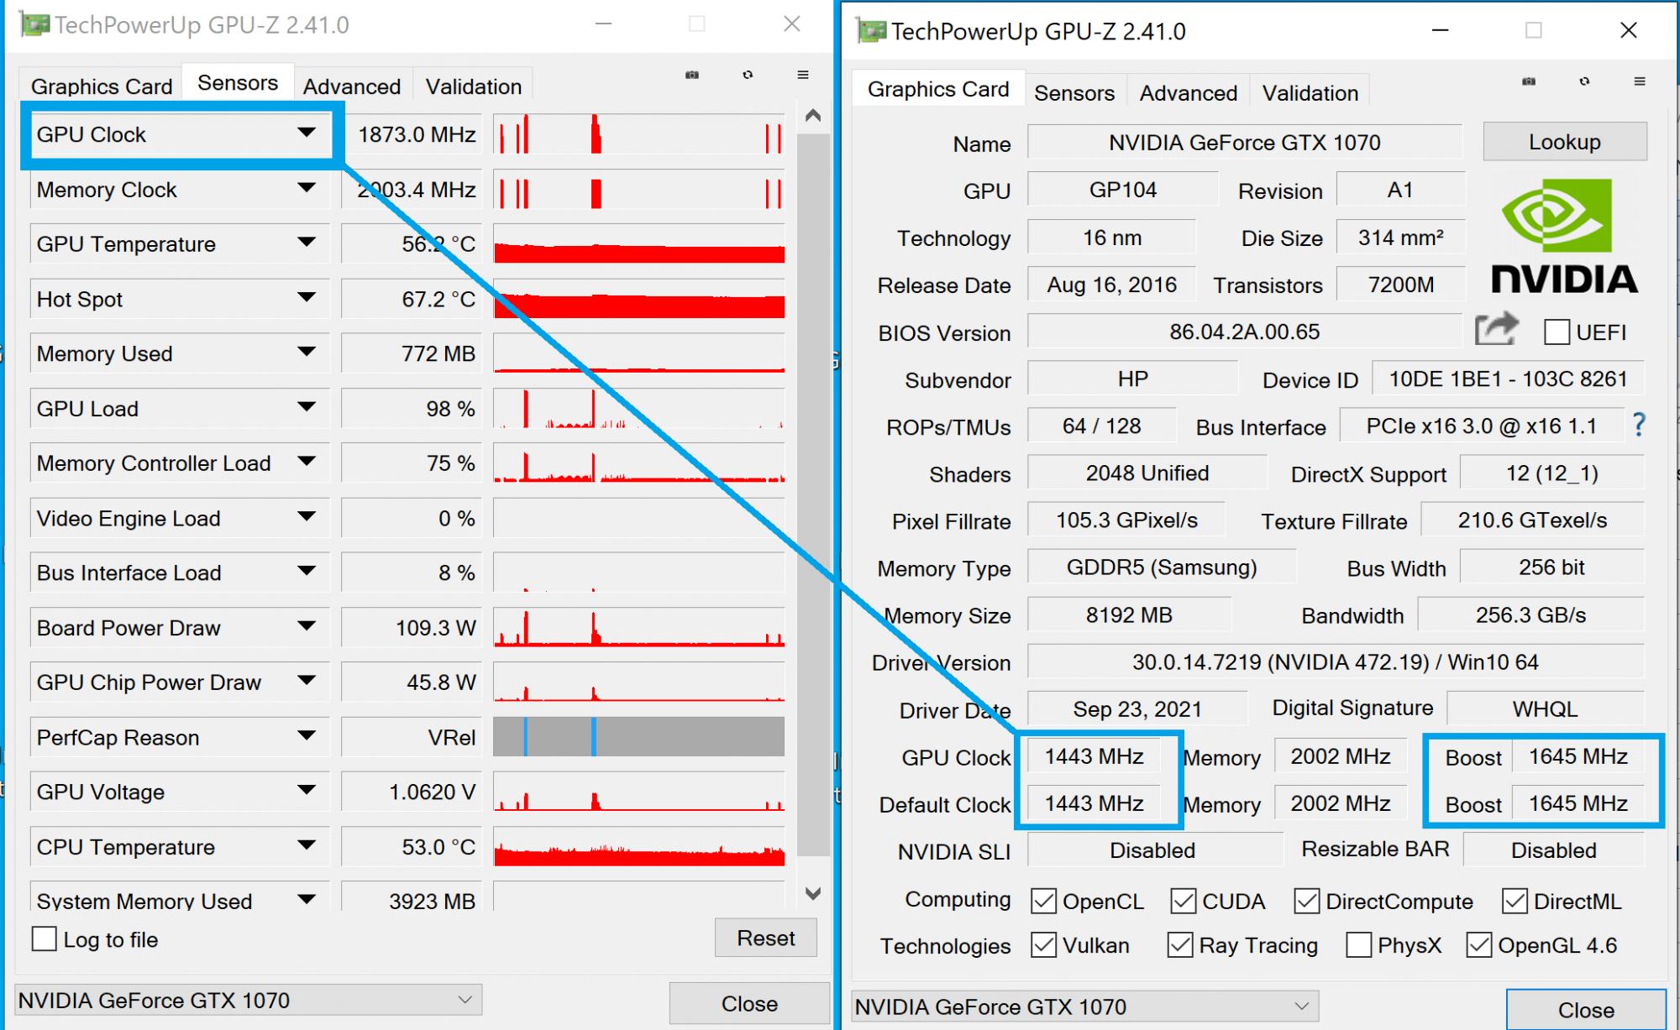
Task: Toggle the OpenCL checkbox
Action: click(1043, 901)
